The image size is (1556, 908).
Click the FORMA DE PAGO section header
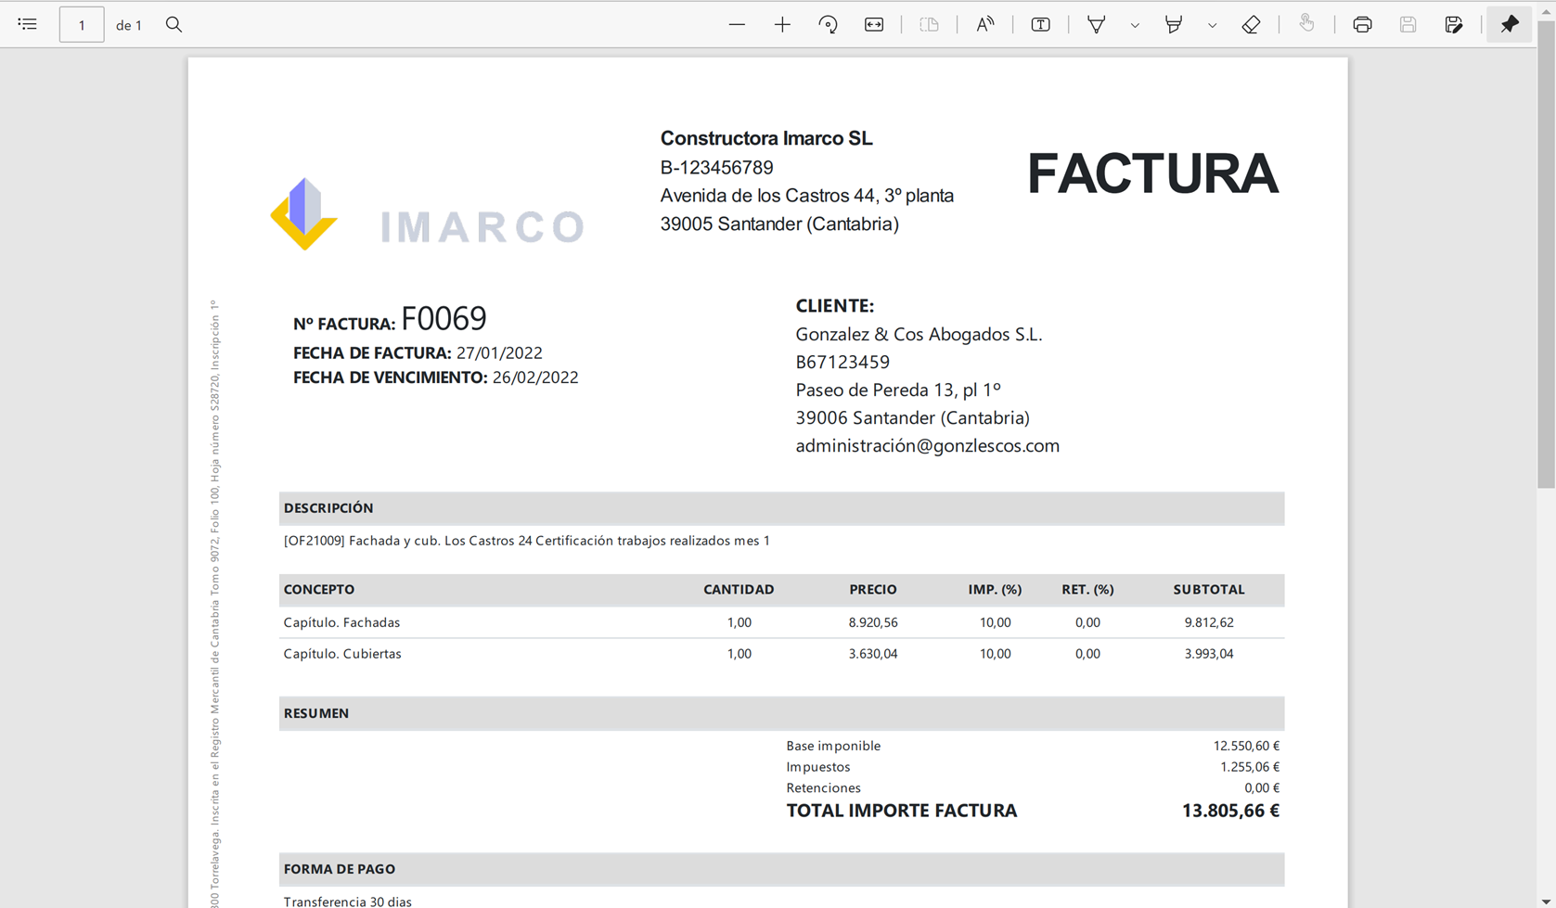340,869
